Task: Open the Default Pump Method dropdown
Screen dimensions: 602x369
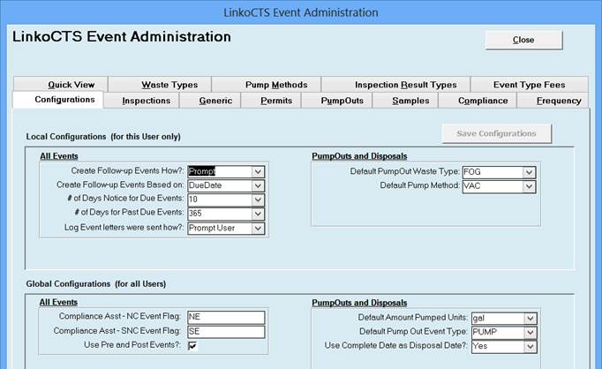Action: [x=529, y=186]
